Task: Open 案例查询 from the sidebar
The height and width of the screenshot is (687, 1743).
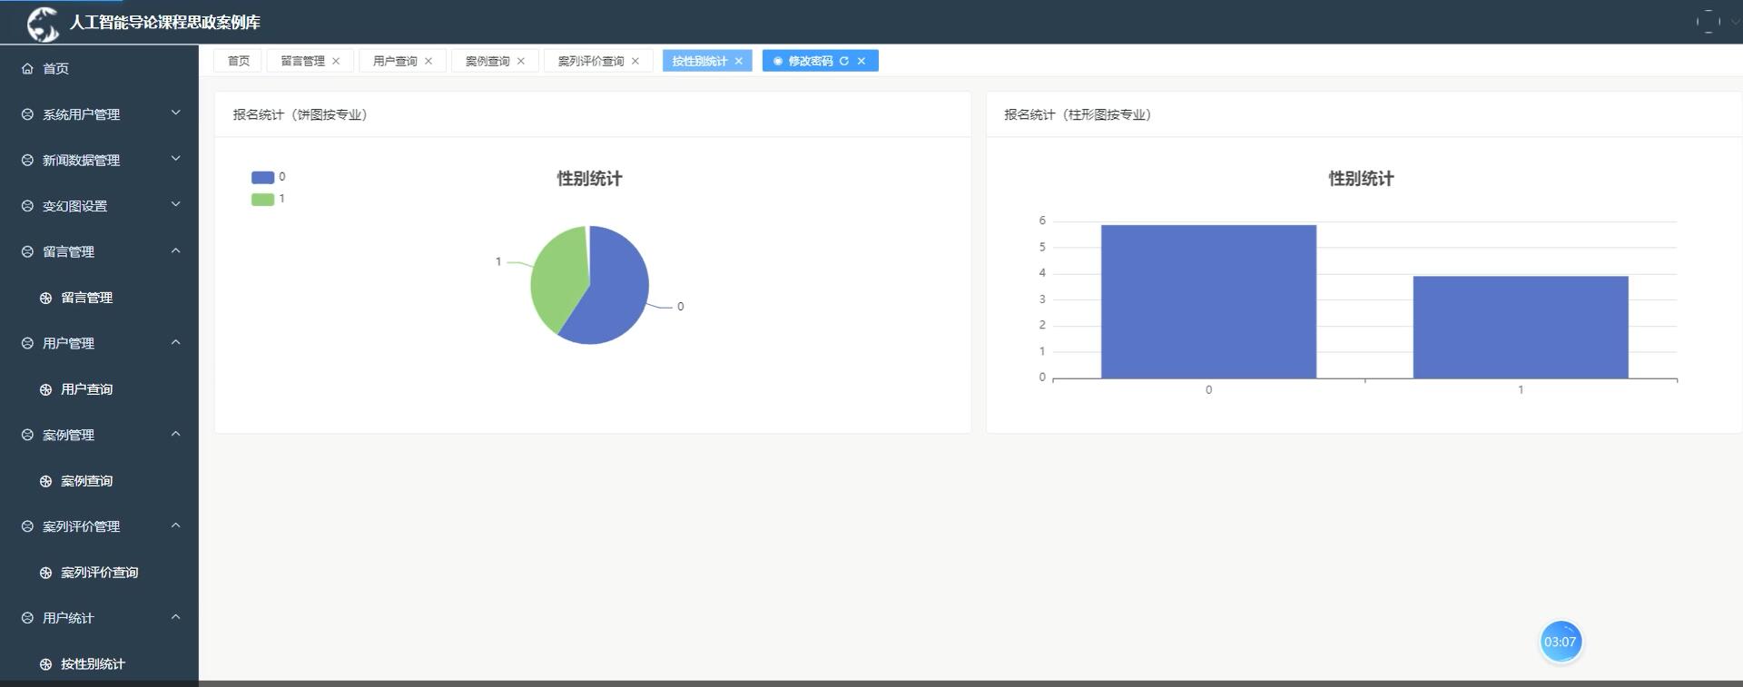Action: click(x=99, y=481)
